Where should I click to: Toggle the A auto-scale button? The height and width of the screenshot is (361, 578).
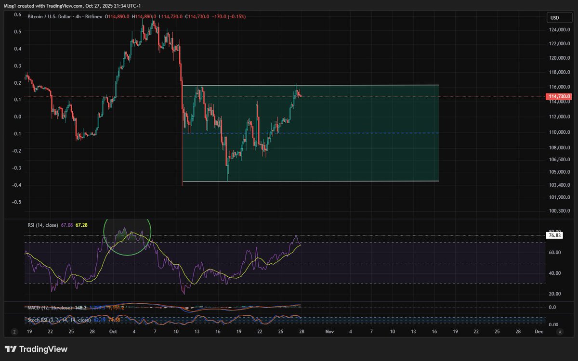pyautogui.click(x=560, y=332)
